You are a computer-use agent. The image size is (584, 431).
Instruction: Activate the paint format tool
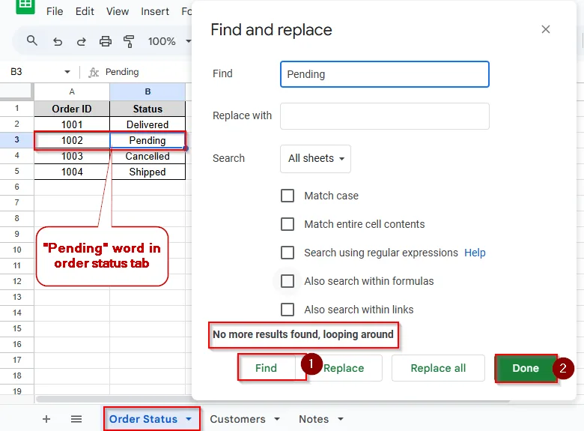click(x=129, y=41)
